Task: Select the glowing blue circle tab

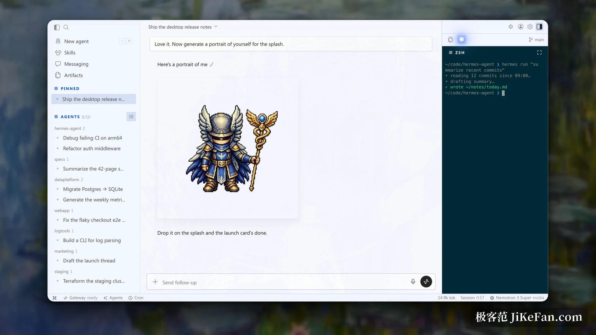Action: pyautogui.click(x=462, y=39)
